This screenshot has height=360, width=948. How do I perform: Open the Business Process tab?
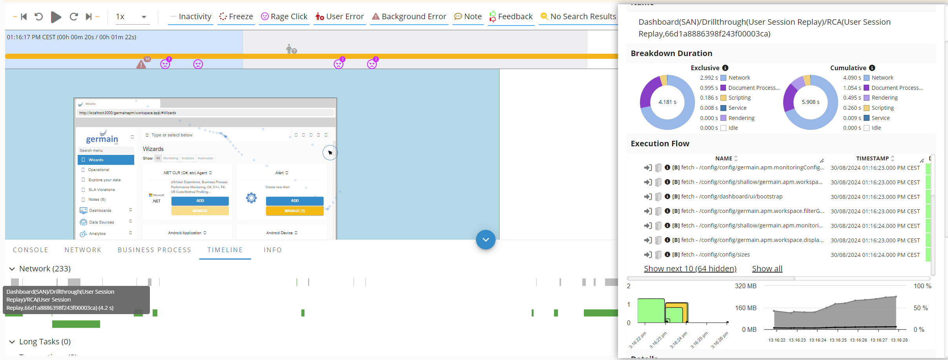154,250
